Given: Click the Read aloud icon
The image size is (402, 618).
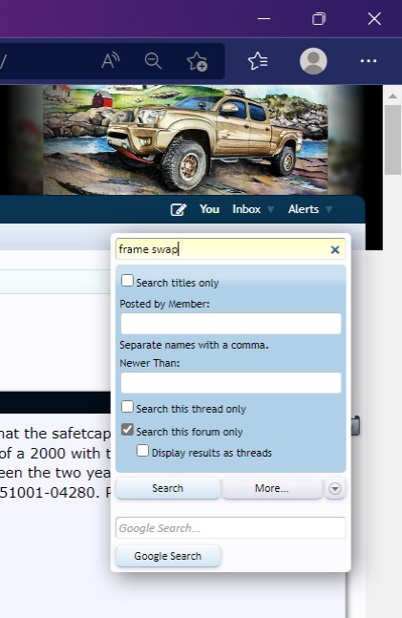Looking at the screenshot, I should 111,61.
